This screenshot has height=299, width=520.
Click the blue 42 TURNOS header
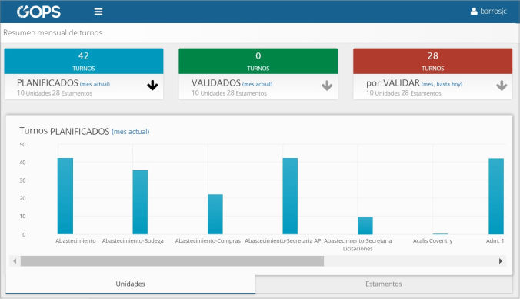coord(84,61)
